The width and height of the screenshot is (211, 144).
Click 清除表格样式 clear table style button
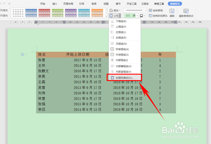coord(186,13)
